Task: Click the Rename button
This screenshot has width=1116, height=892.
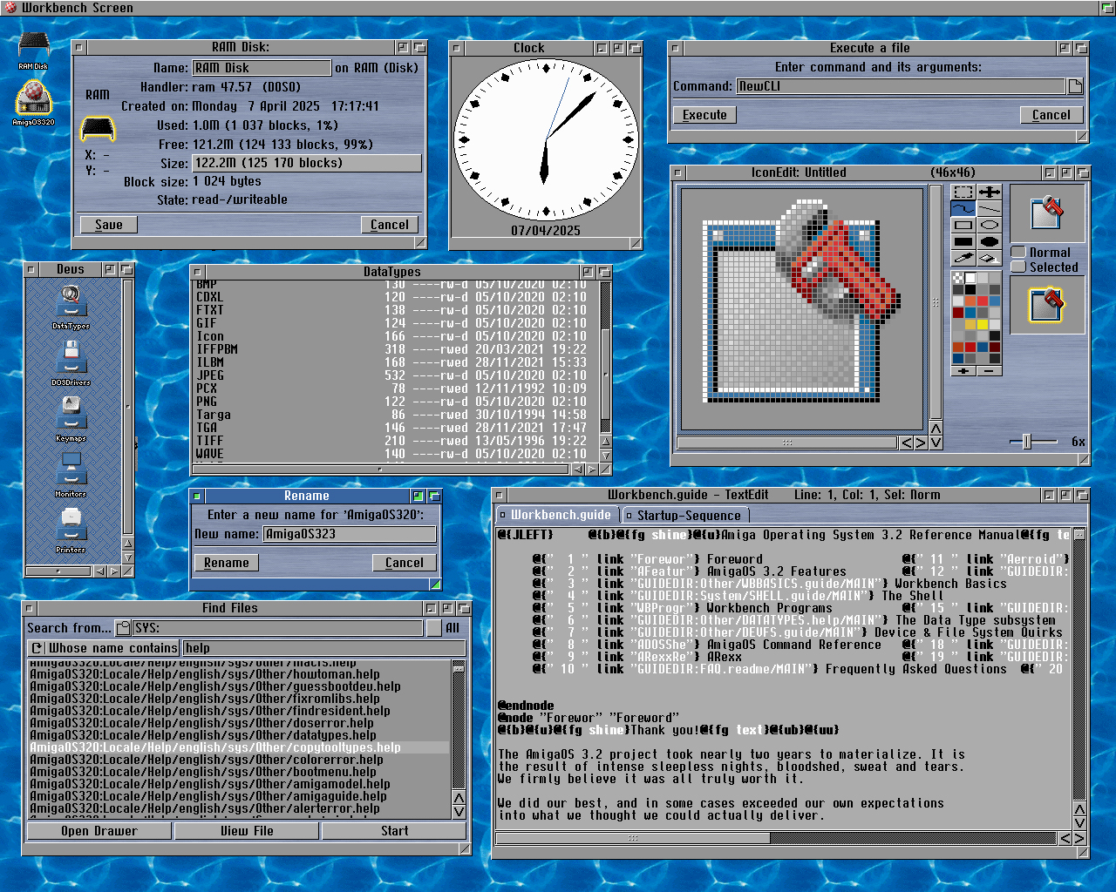Action: [x=227, y=563]
